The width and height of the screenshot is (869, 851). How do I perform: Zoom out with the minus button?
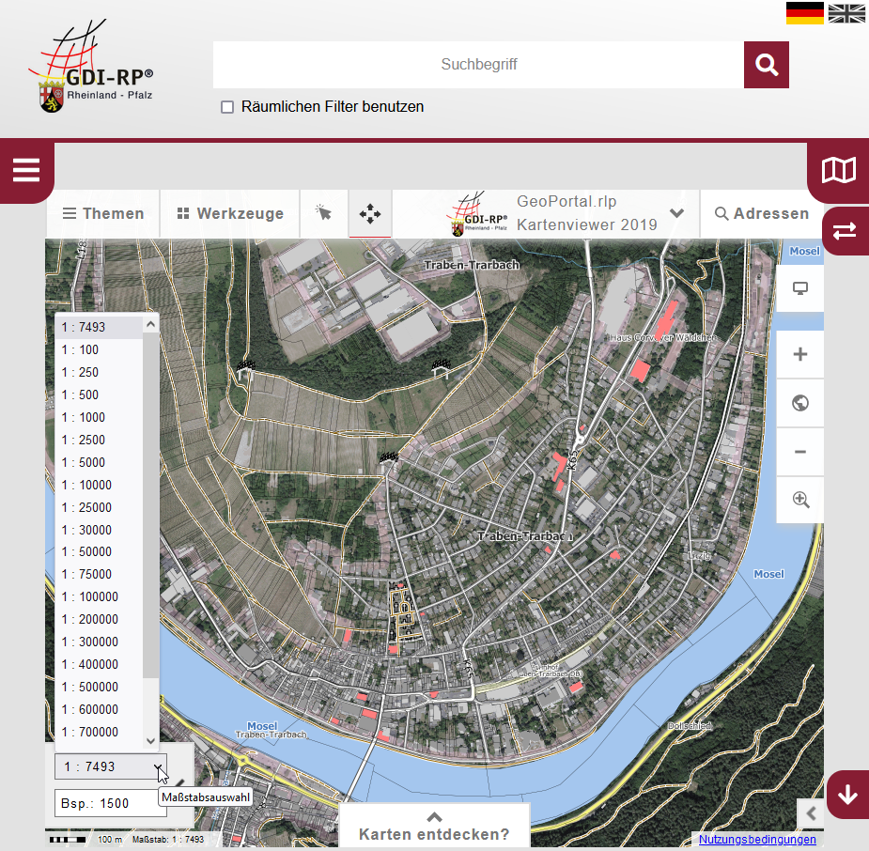pos(799,452)
